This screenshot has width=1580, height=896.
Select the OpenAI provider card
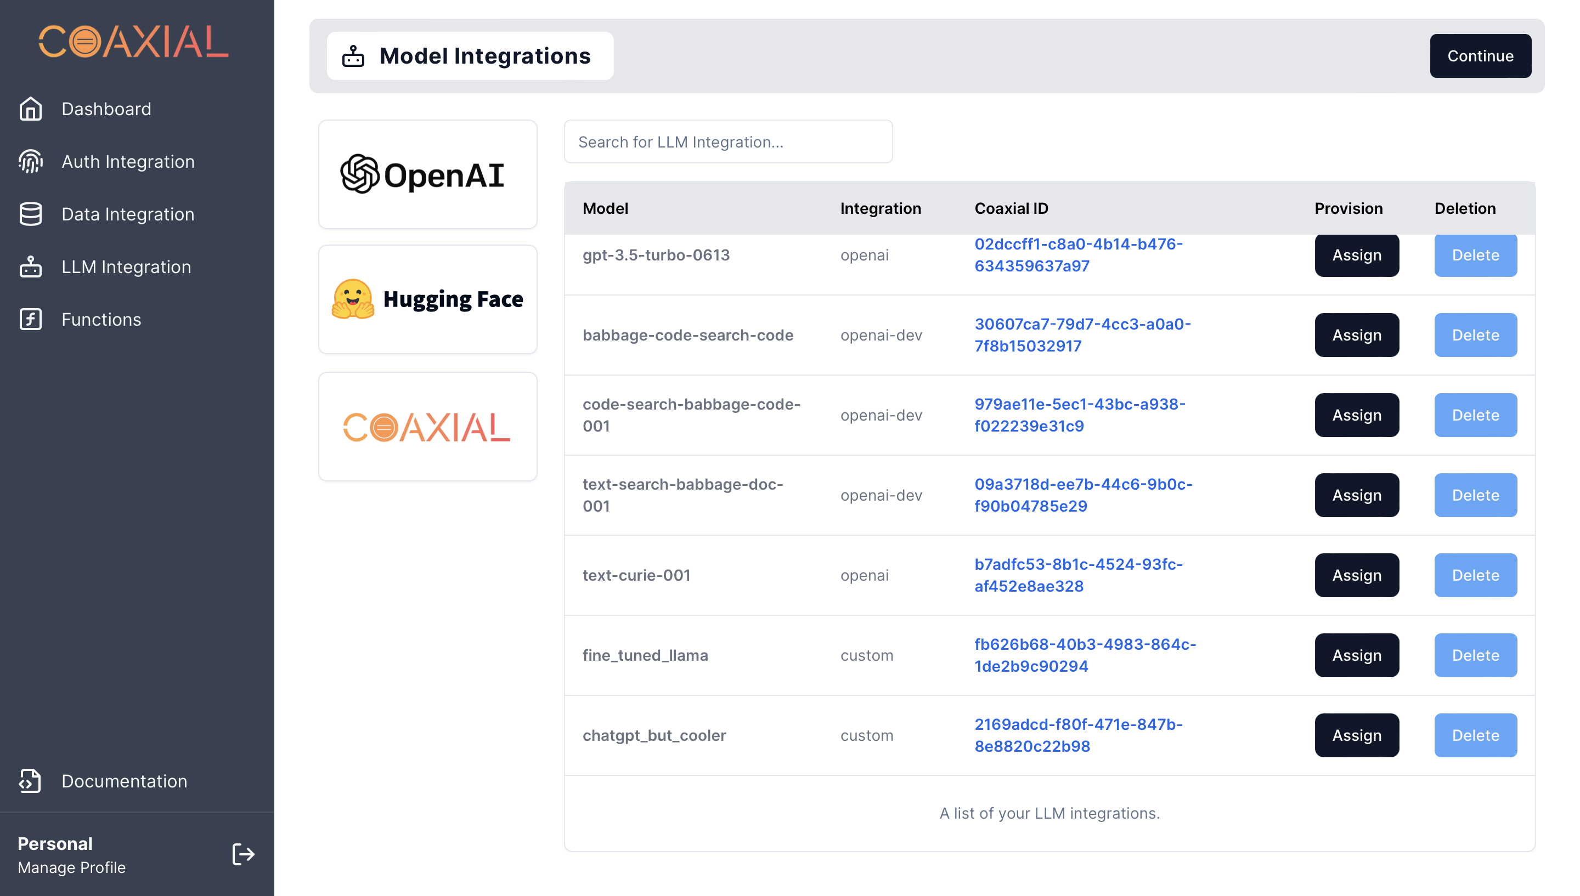[x=427, y=174]
